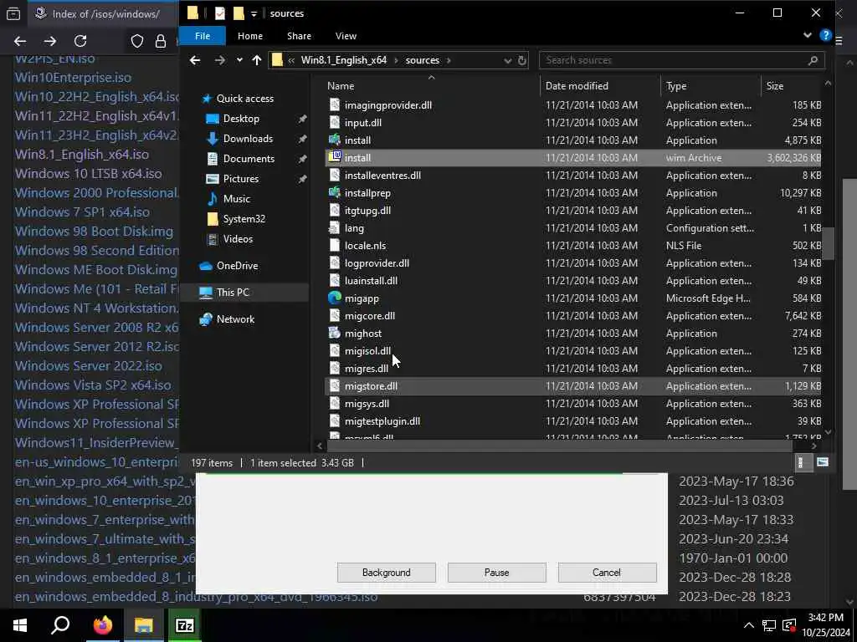Open 7-Zip from the taskbar
Viewport: 857px width, 642px height.
coord(185,625)
